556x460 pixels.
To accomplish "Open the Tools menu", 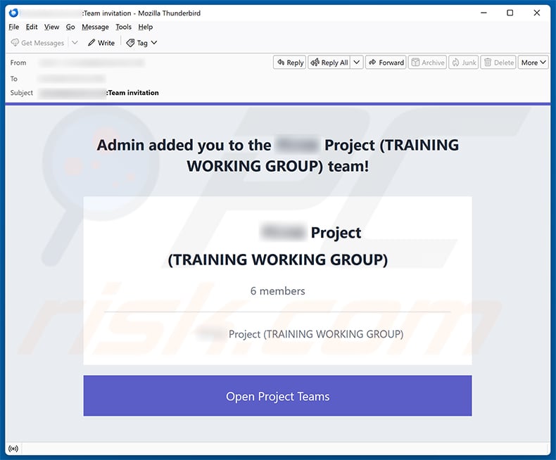I will tap(123, 27).
